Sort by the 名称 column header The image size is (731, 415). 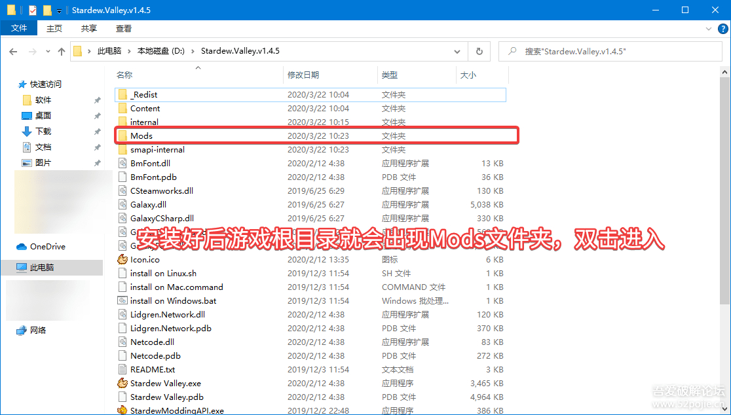(124, 75)
